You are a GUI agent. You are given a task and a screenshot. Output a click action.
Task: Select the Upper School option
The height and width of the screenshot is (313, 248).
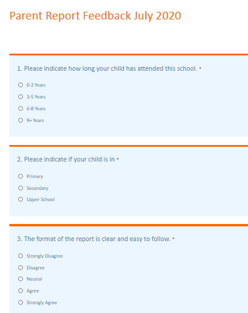(x=21, y=199)
